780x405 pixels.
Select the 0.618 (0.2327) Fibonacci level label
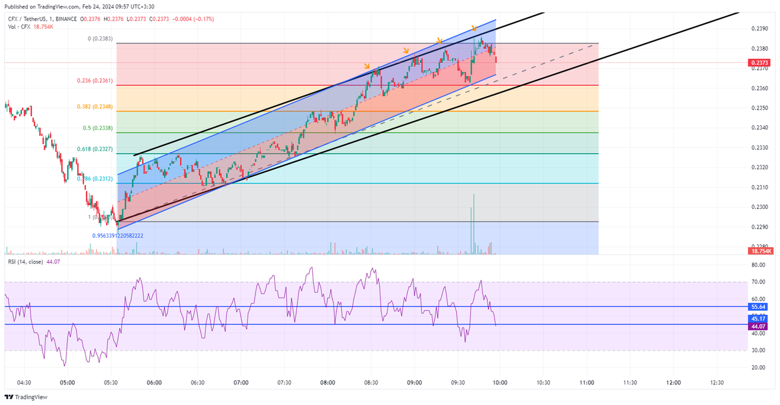(x=94, y=149)
